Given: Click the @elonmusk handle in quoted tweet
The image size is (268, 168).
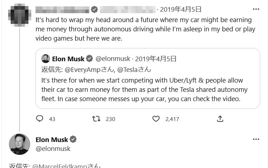Looking at the screenshot, I should point(113,59).
